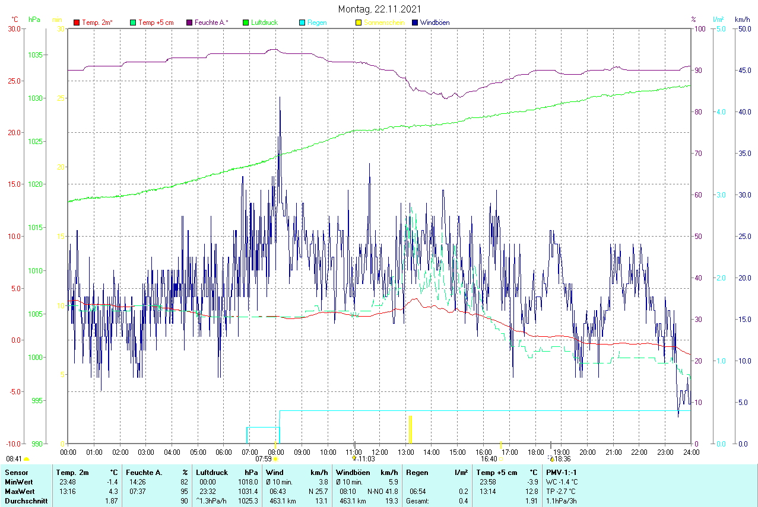Click the min pressure value '1018.0'
Screen dimensions: 758x507
coord(248,482)
